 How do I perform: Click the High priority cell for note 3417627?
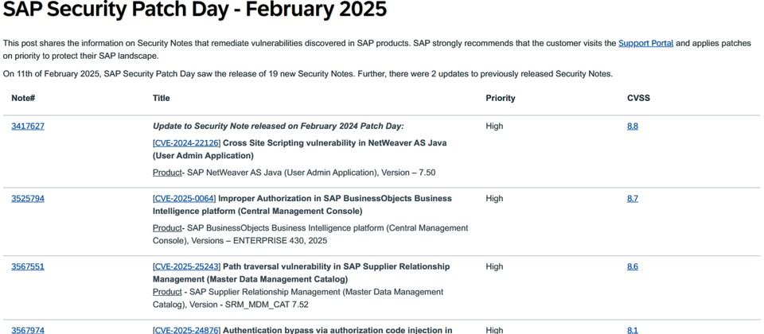[x=494, y=126]
